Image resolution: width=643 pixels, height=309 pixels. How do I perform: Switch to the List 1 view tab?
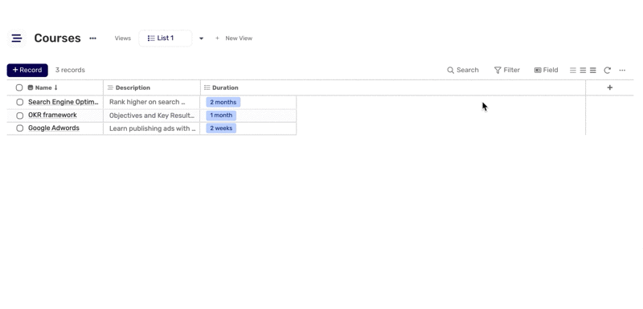click(166, 38)
